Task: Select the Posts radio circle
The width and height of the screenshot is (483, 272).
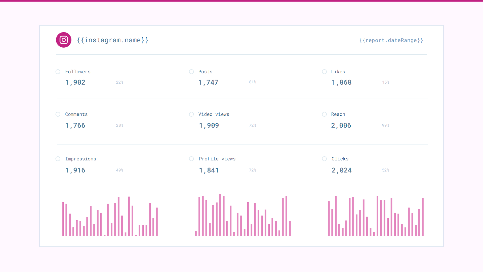Action: 191,72
